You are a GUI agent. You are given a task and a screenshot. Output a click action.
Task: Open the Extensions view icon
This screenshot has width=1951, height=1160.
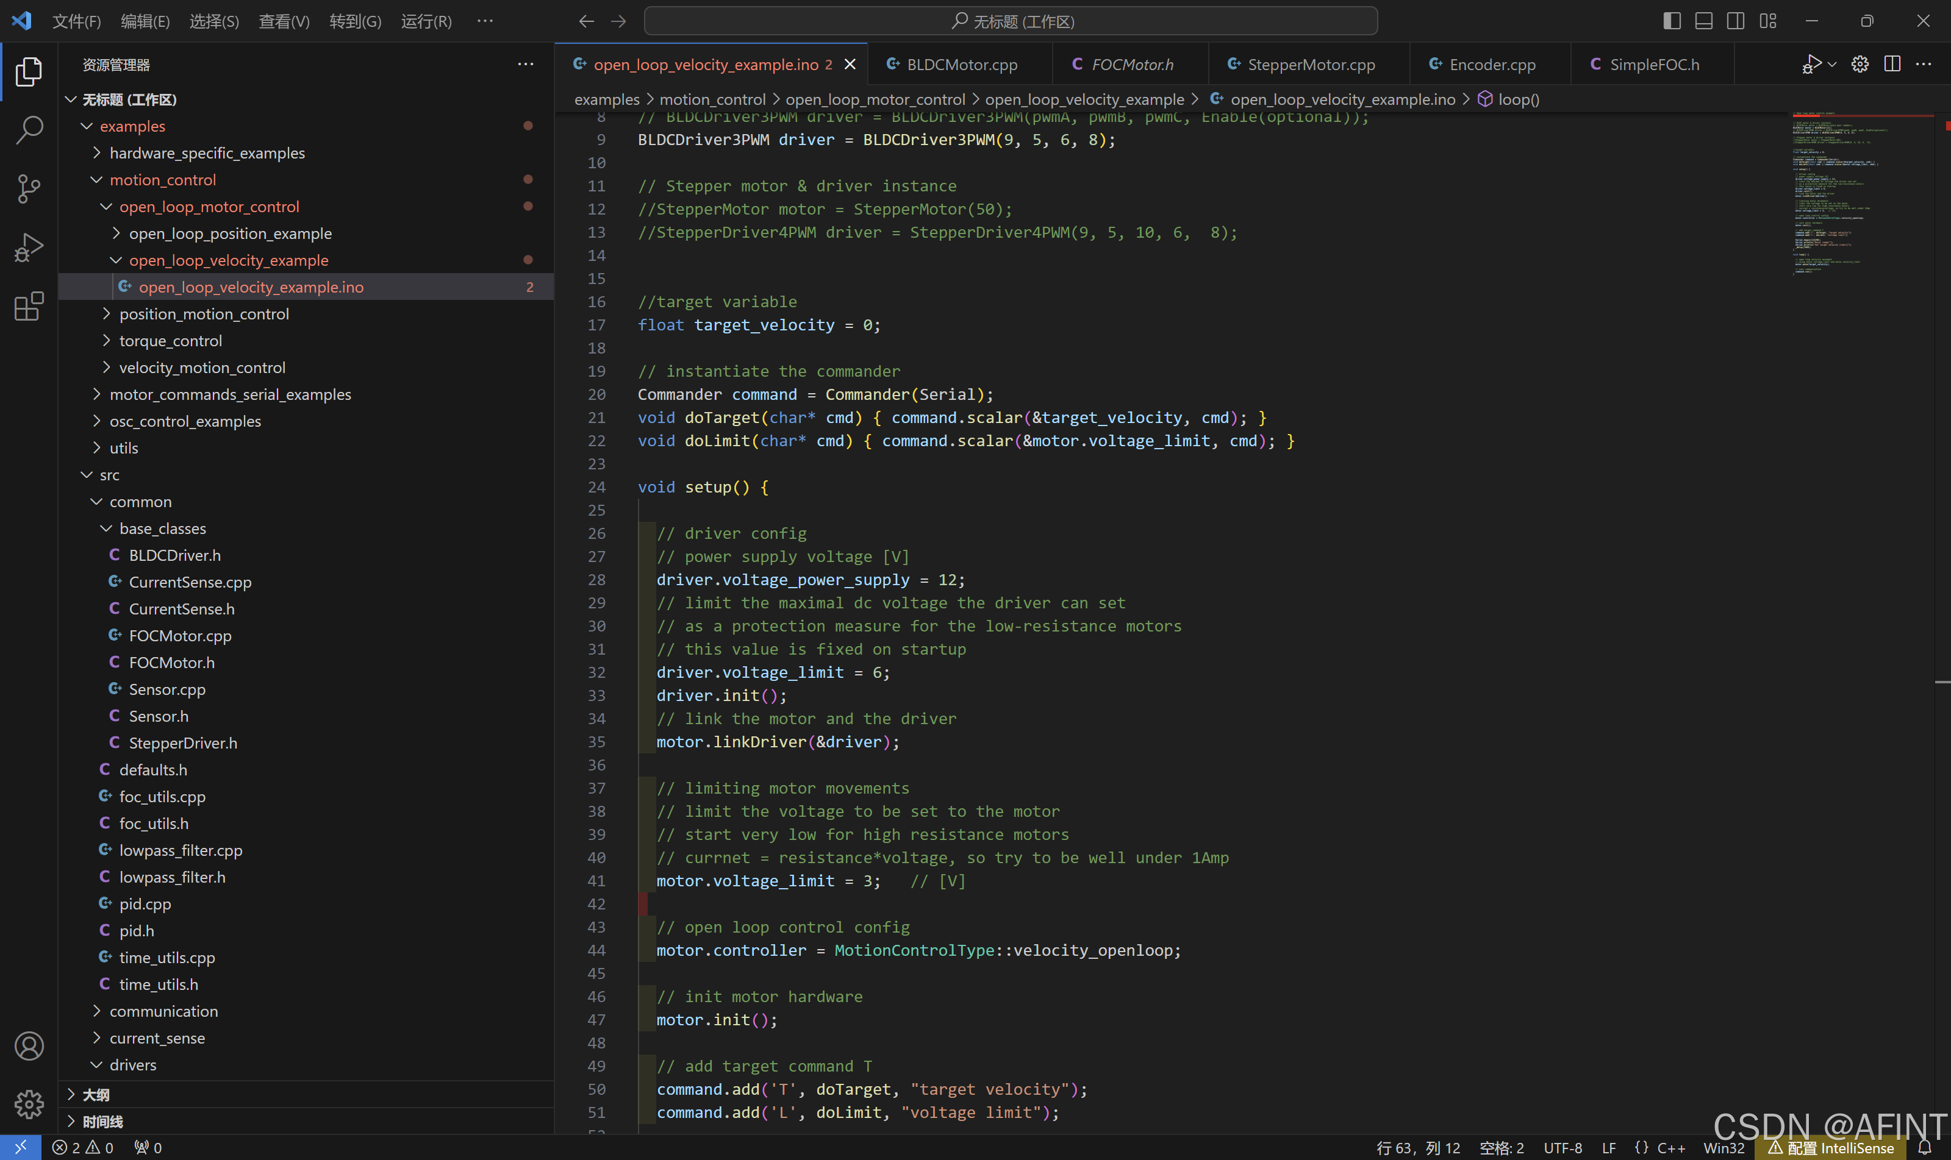pyautogui.click(x=29, y=305)
